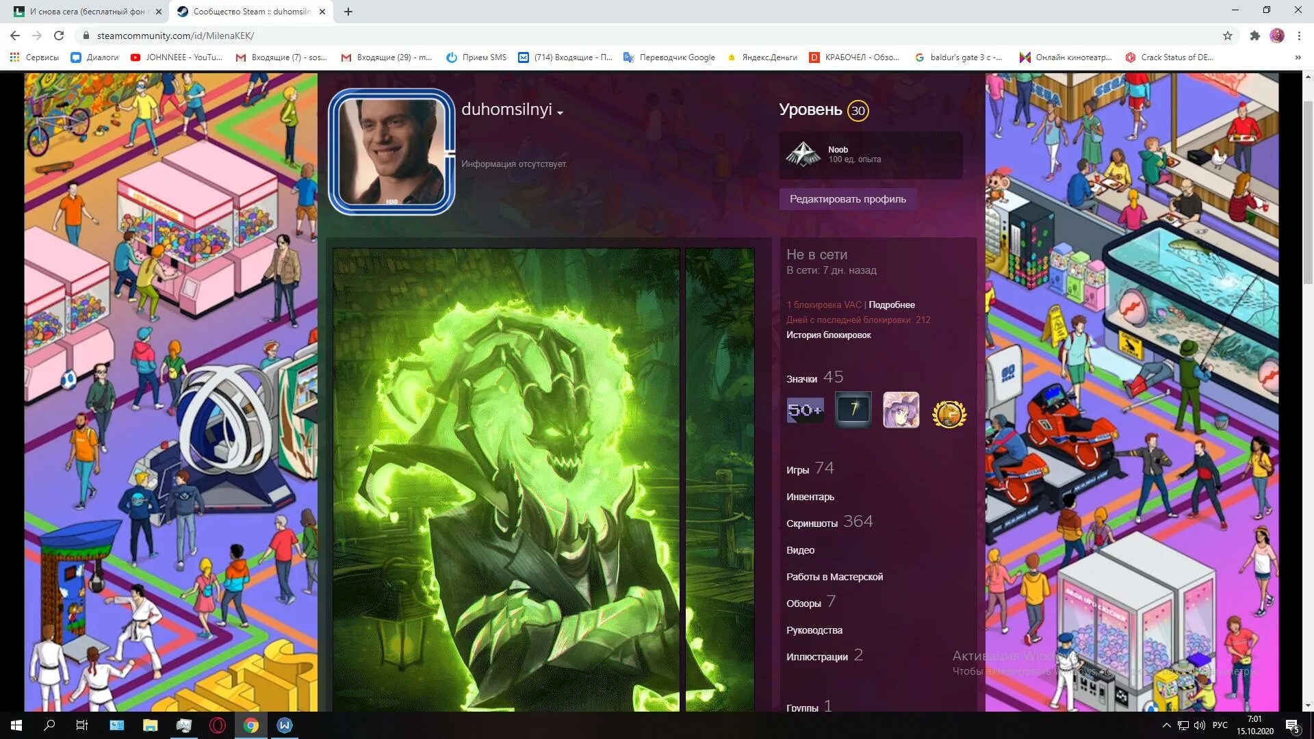This screenshot has height=739, width=1314.
Task: Open the Яндекс.Деньги bookmark
Action: (762, 57)
